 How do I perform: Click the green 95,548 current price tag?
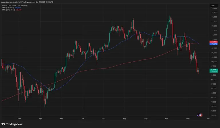point(214,71)
